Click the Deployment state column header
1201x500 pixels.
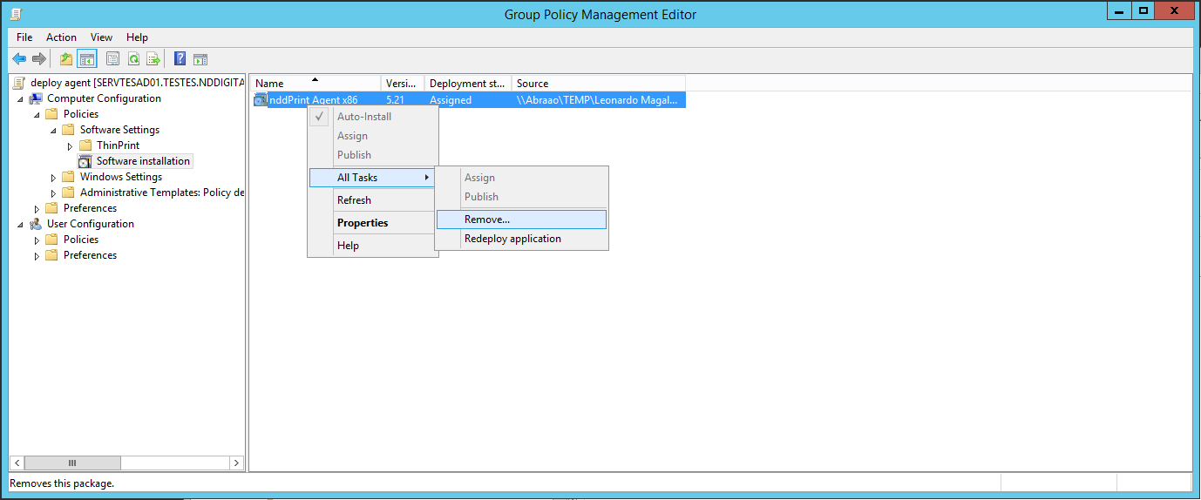(467, 84)
